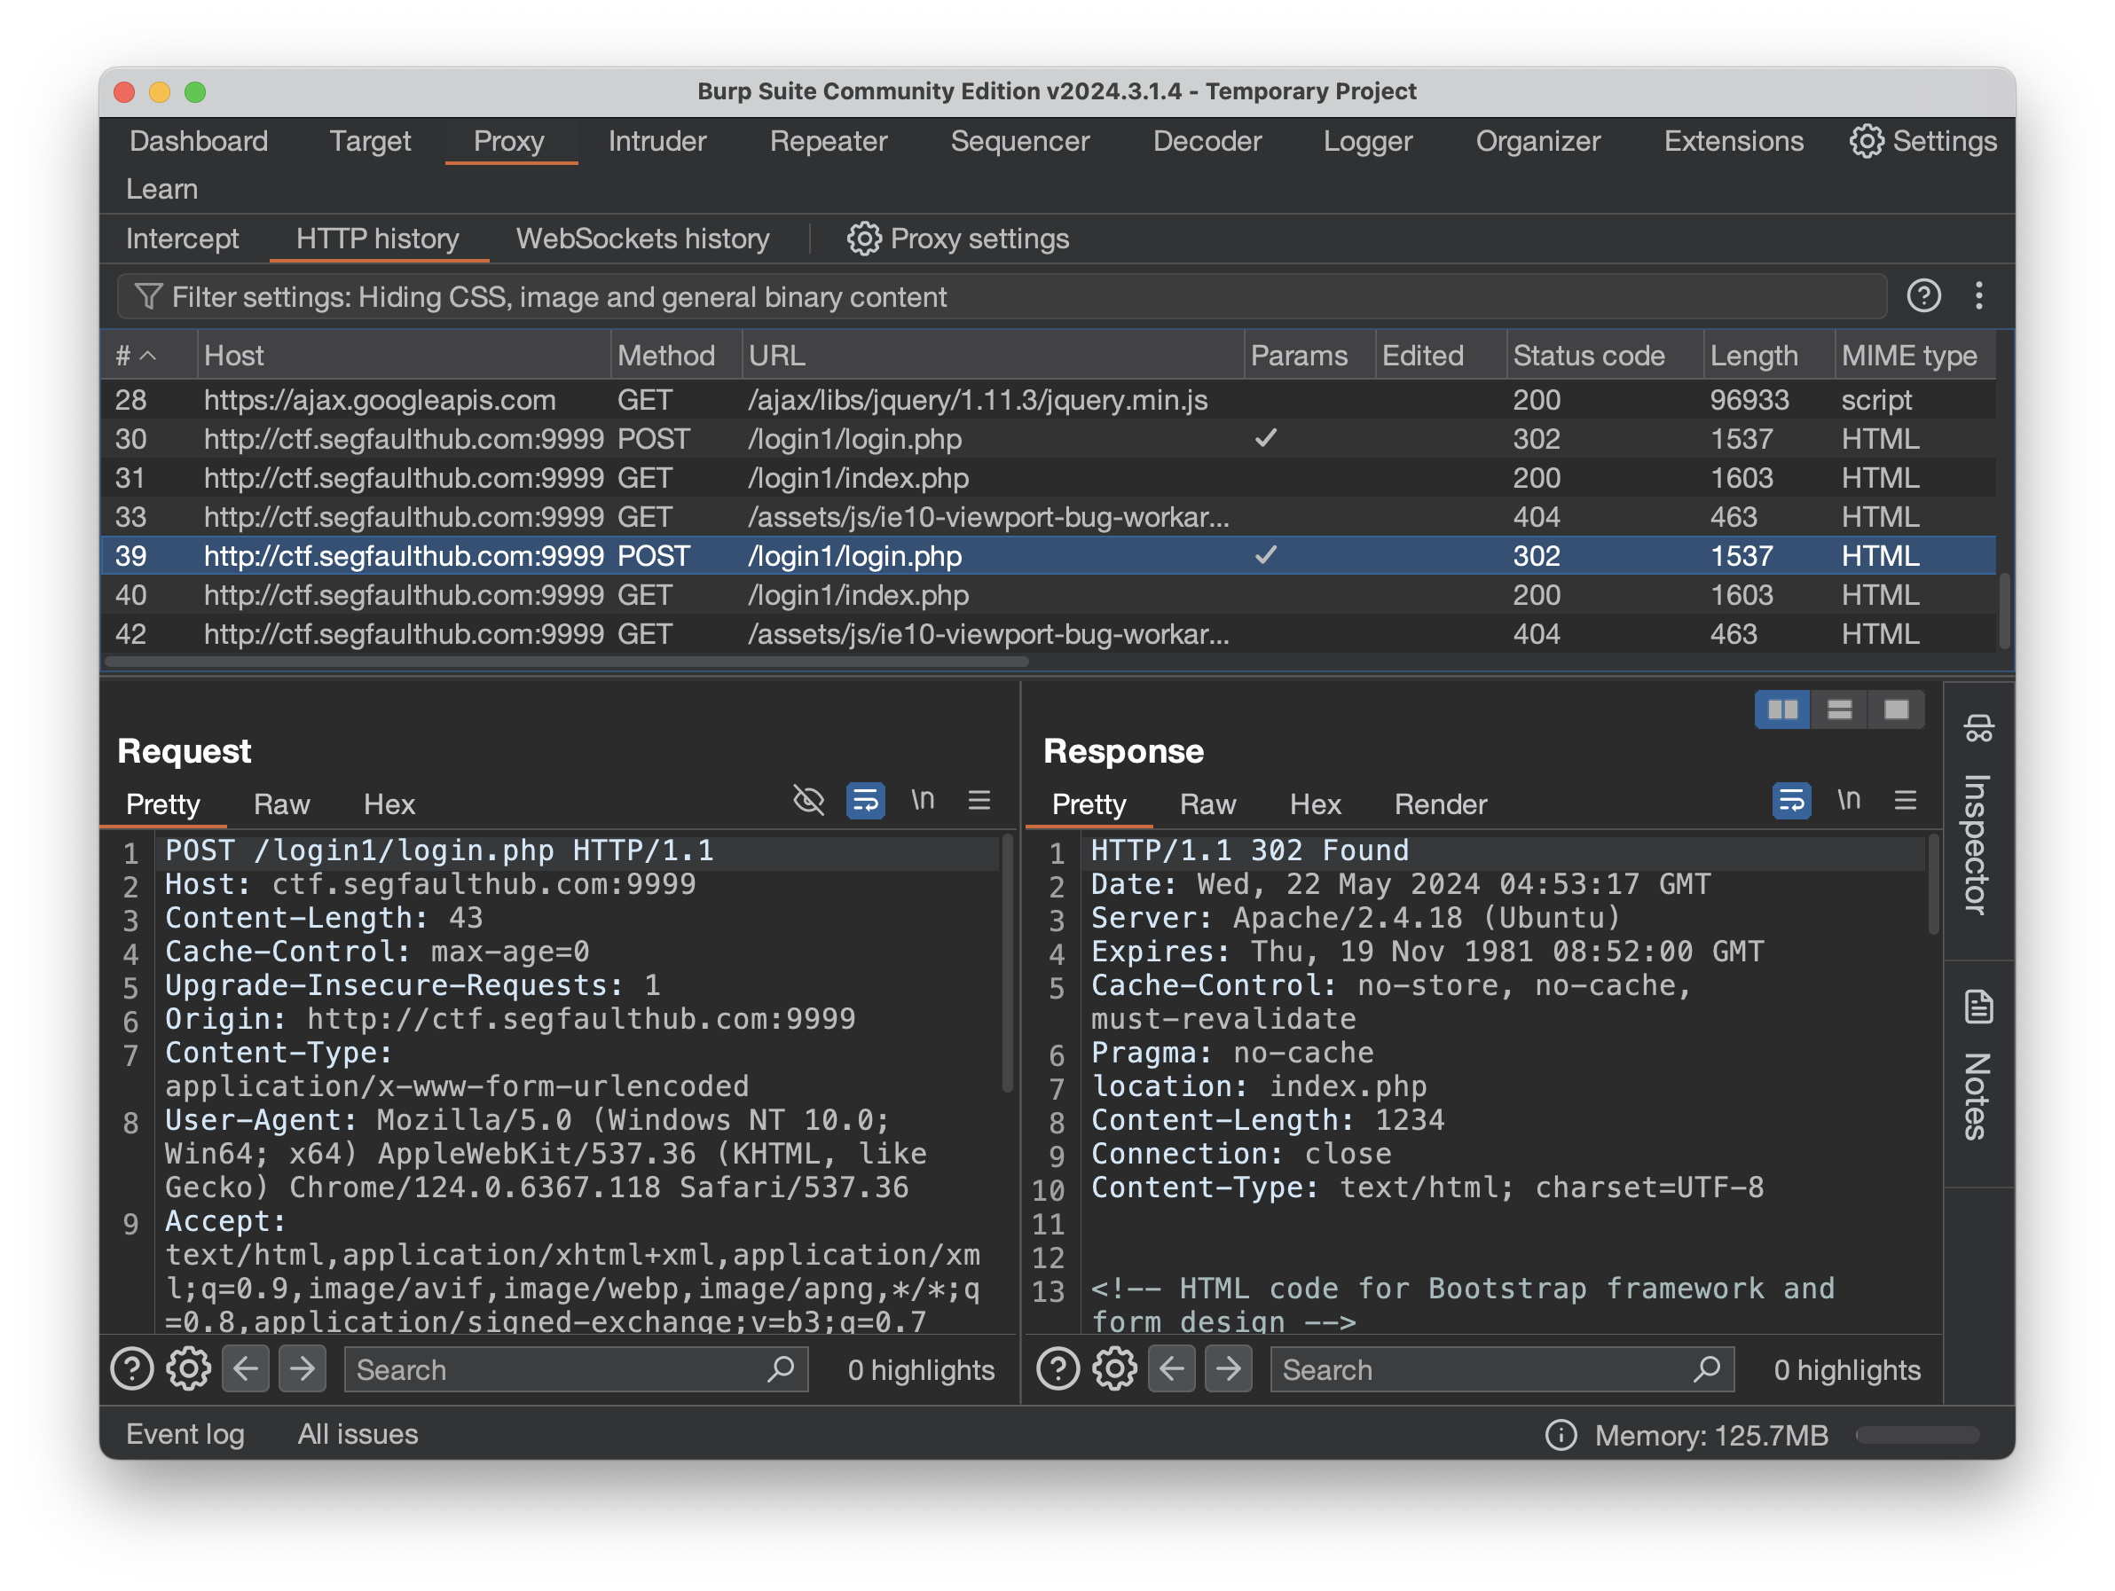The height and width of the screenshot is (1591, 2115).
Task: Open the Event log
Action: [185, 1434]
